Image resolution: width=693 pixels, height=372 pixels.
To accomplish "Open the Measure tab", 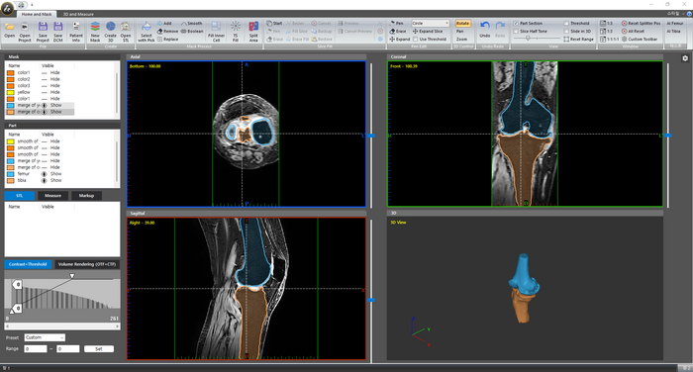I will pos(53,195).
